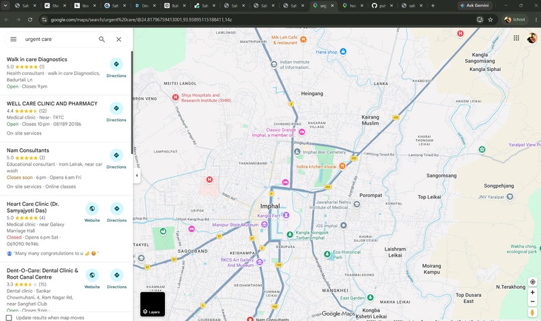
Task: Click the Kangla Nongpok Torban marker
Action: (x=290, y=235)
